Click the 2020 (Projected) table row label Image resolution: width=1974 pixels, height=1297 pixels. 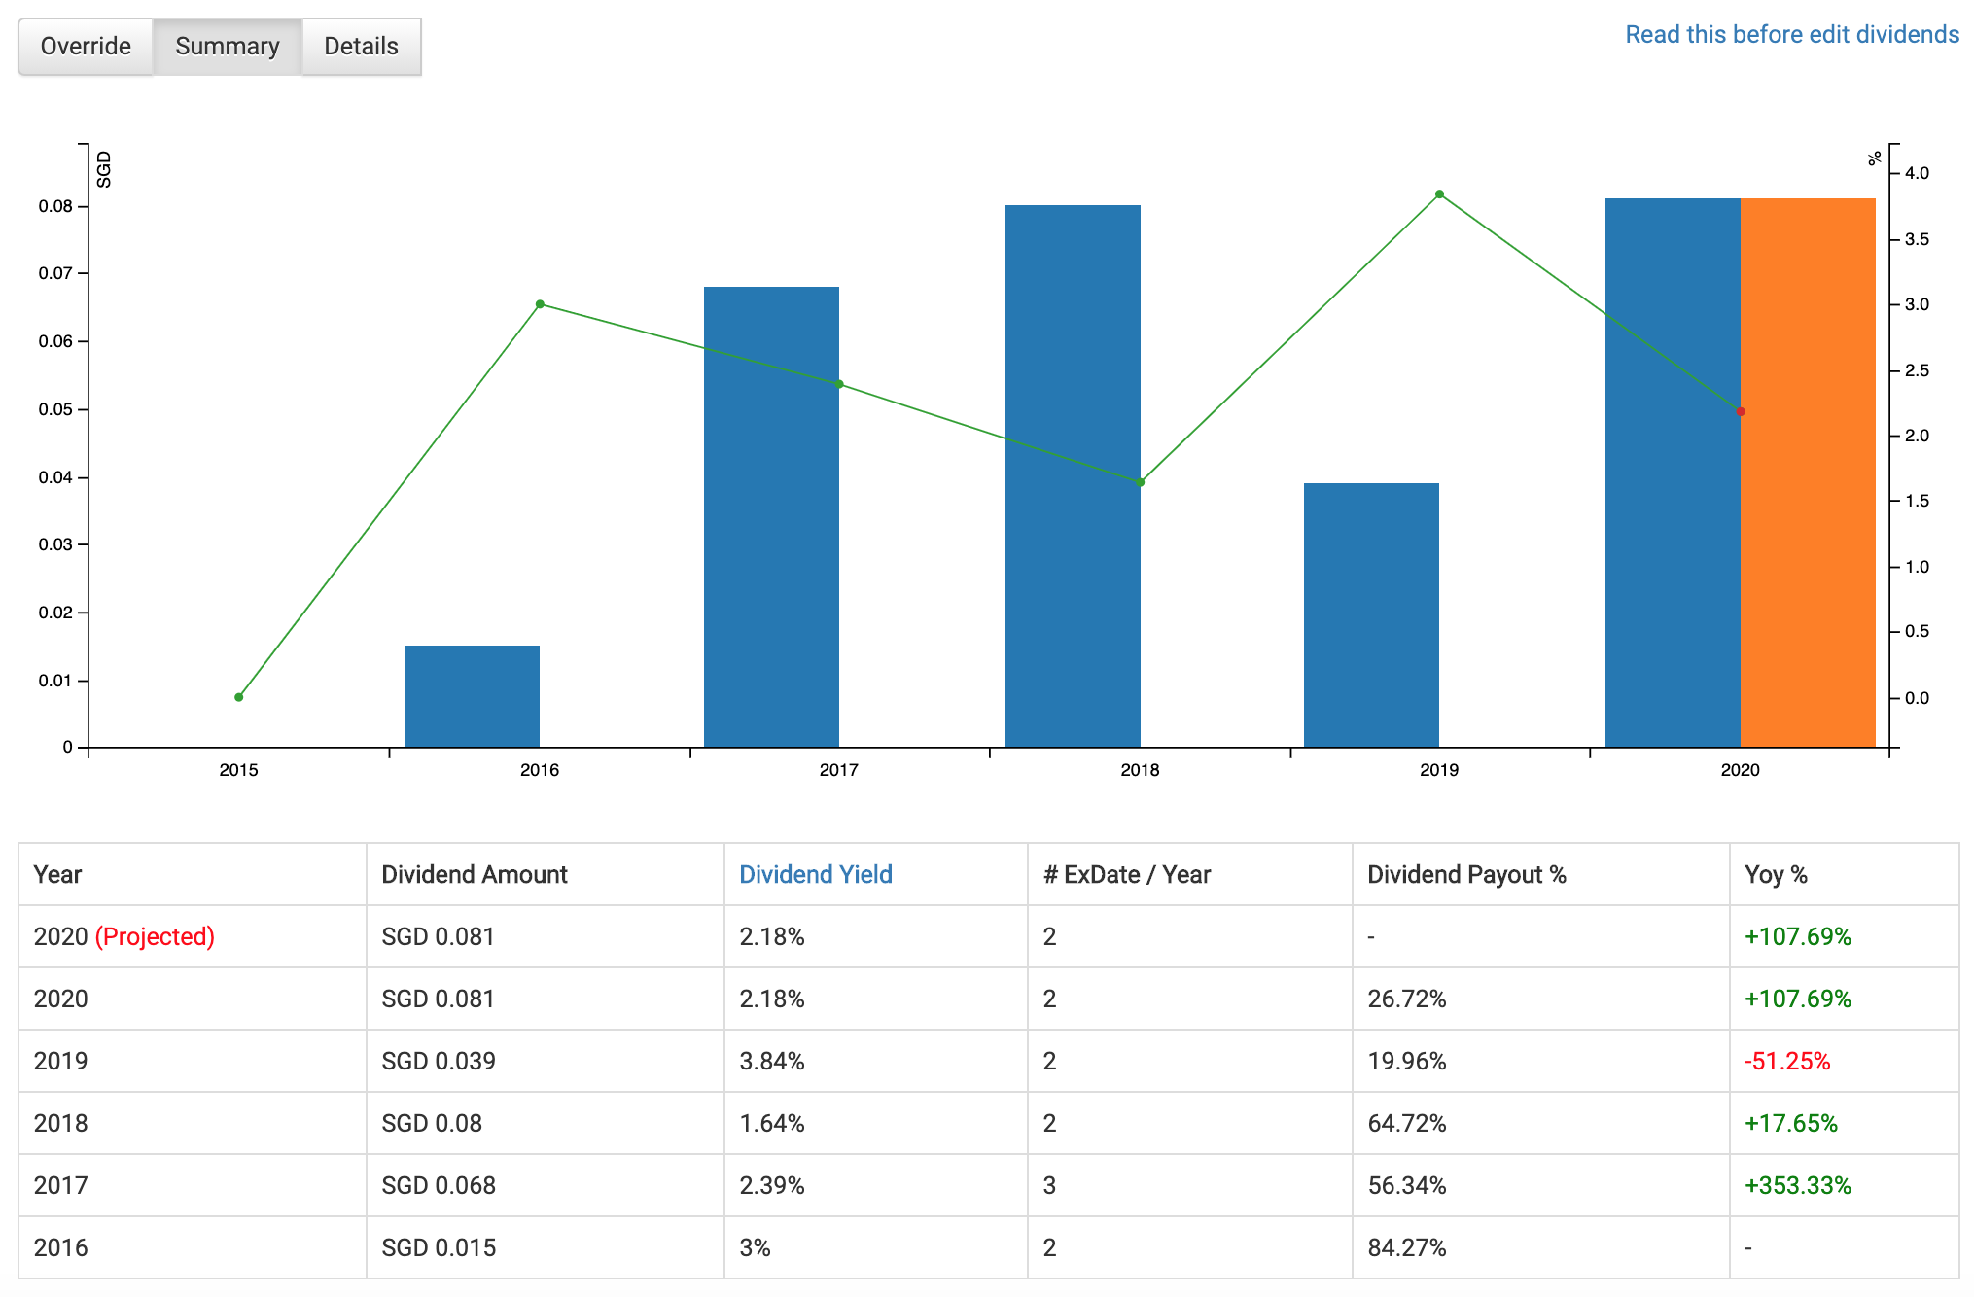[123, 936]
